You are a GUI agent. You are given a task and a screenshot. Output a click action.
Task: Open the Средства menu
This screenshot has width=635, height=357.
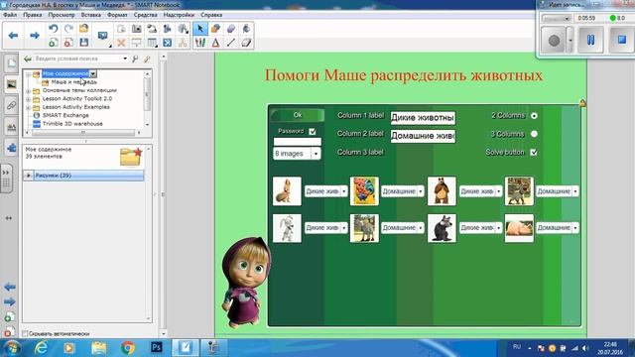pyautogui.click(x=146, y=15)
